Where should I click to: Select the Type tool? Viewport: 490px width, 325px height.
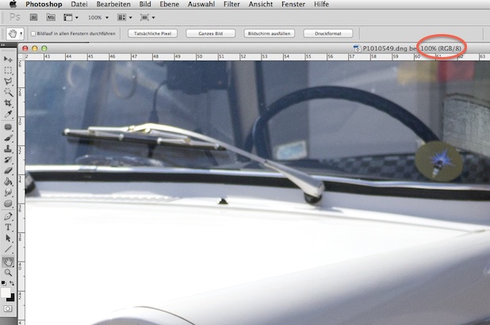[8, 227]
